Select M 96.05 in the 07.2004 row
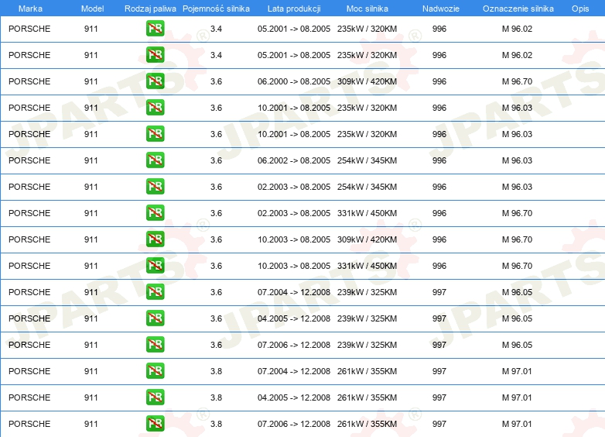Screen dimensions: 605x437 [x=517, y=292]
